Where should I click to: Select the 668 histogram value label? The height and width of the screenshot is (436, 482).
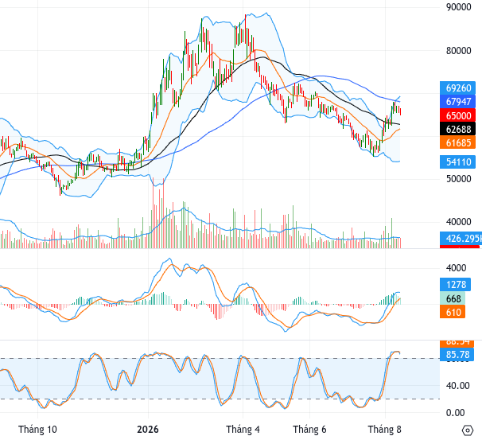coord(453,298)
